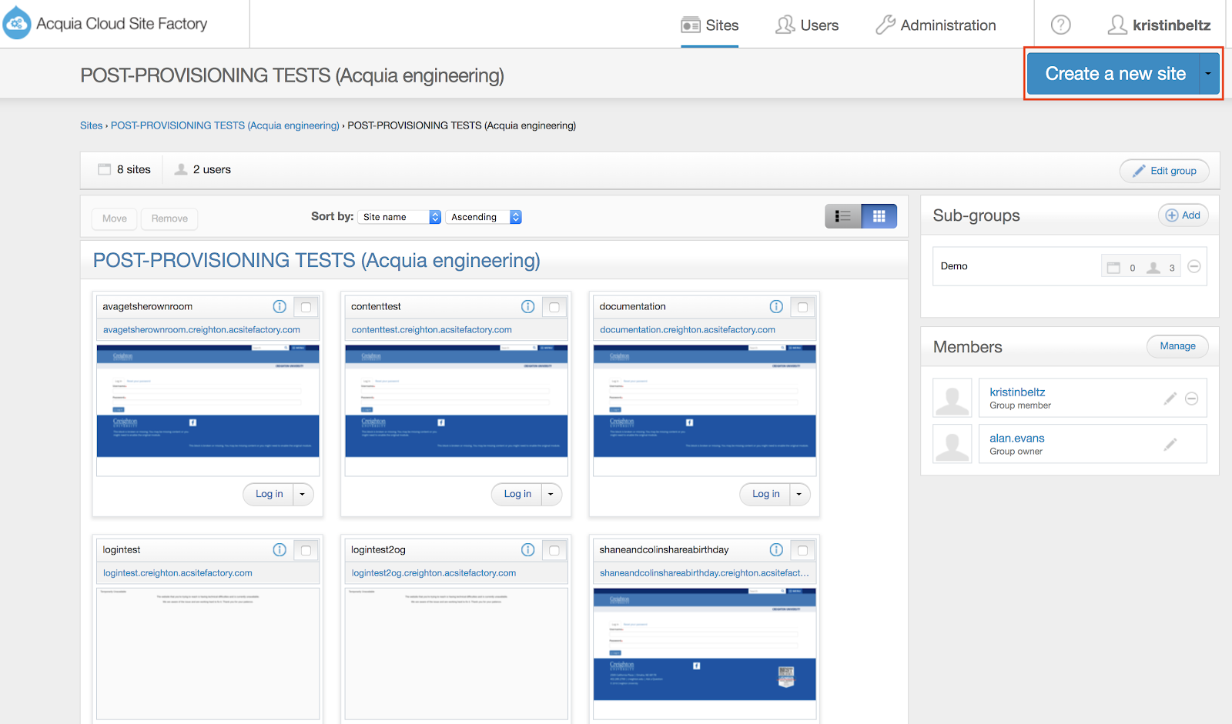Viewport: 1232px width, 724px height.
Task: Click shaneandcolinshareabirthday site thumbnail
Action: 705,653
